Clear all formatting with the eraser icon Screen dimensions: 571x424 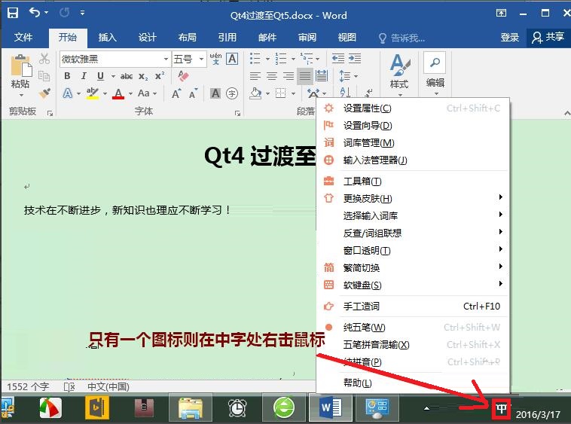(x=183, y=76)
